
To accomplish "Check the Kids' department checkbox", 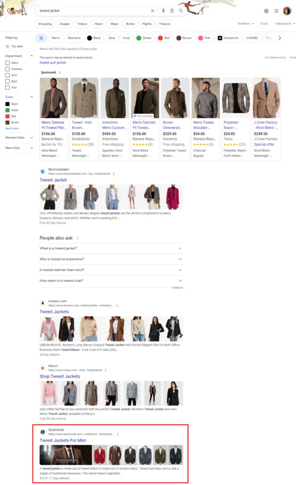I will point(8,88).
